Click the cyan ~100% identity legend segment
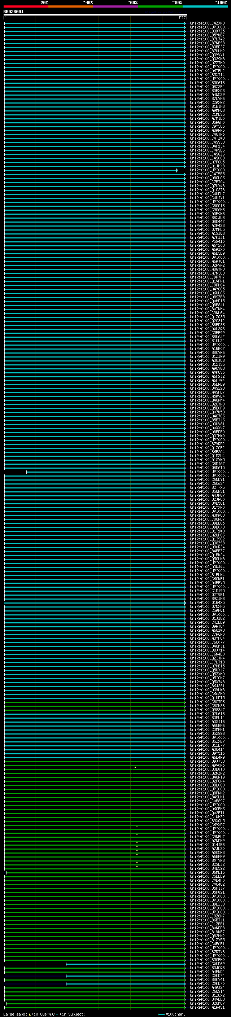The width and height of the screenshot is (231, 1017). (x=205, y=6)
